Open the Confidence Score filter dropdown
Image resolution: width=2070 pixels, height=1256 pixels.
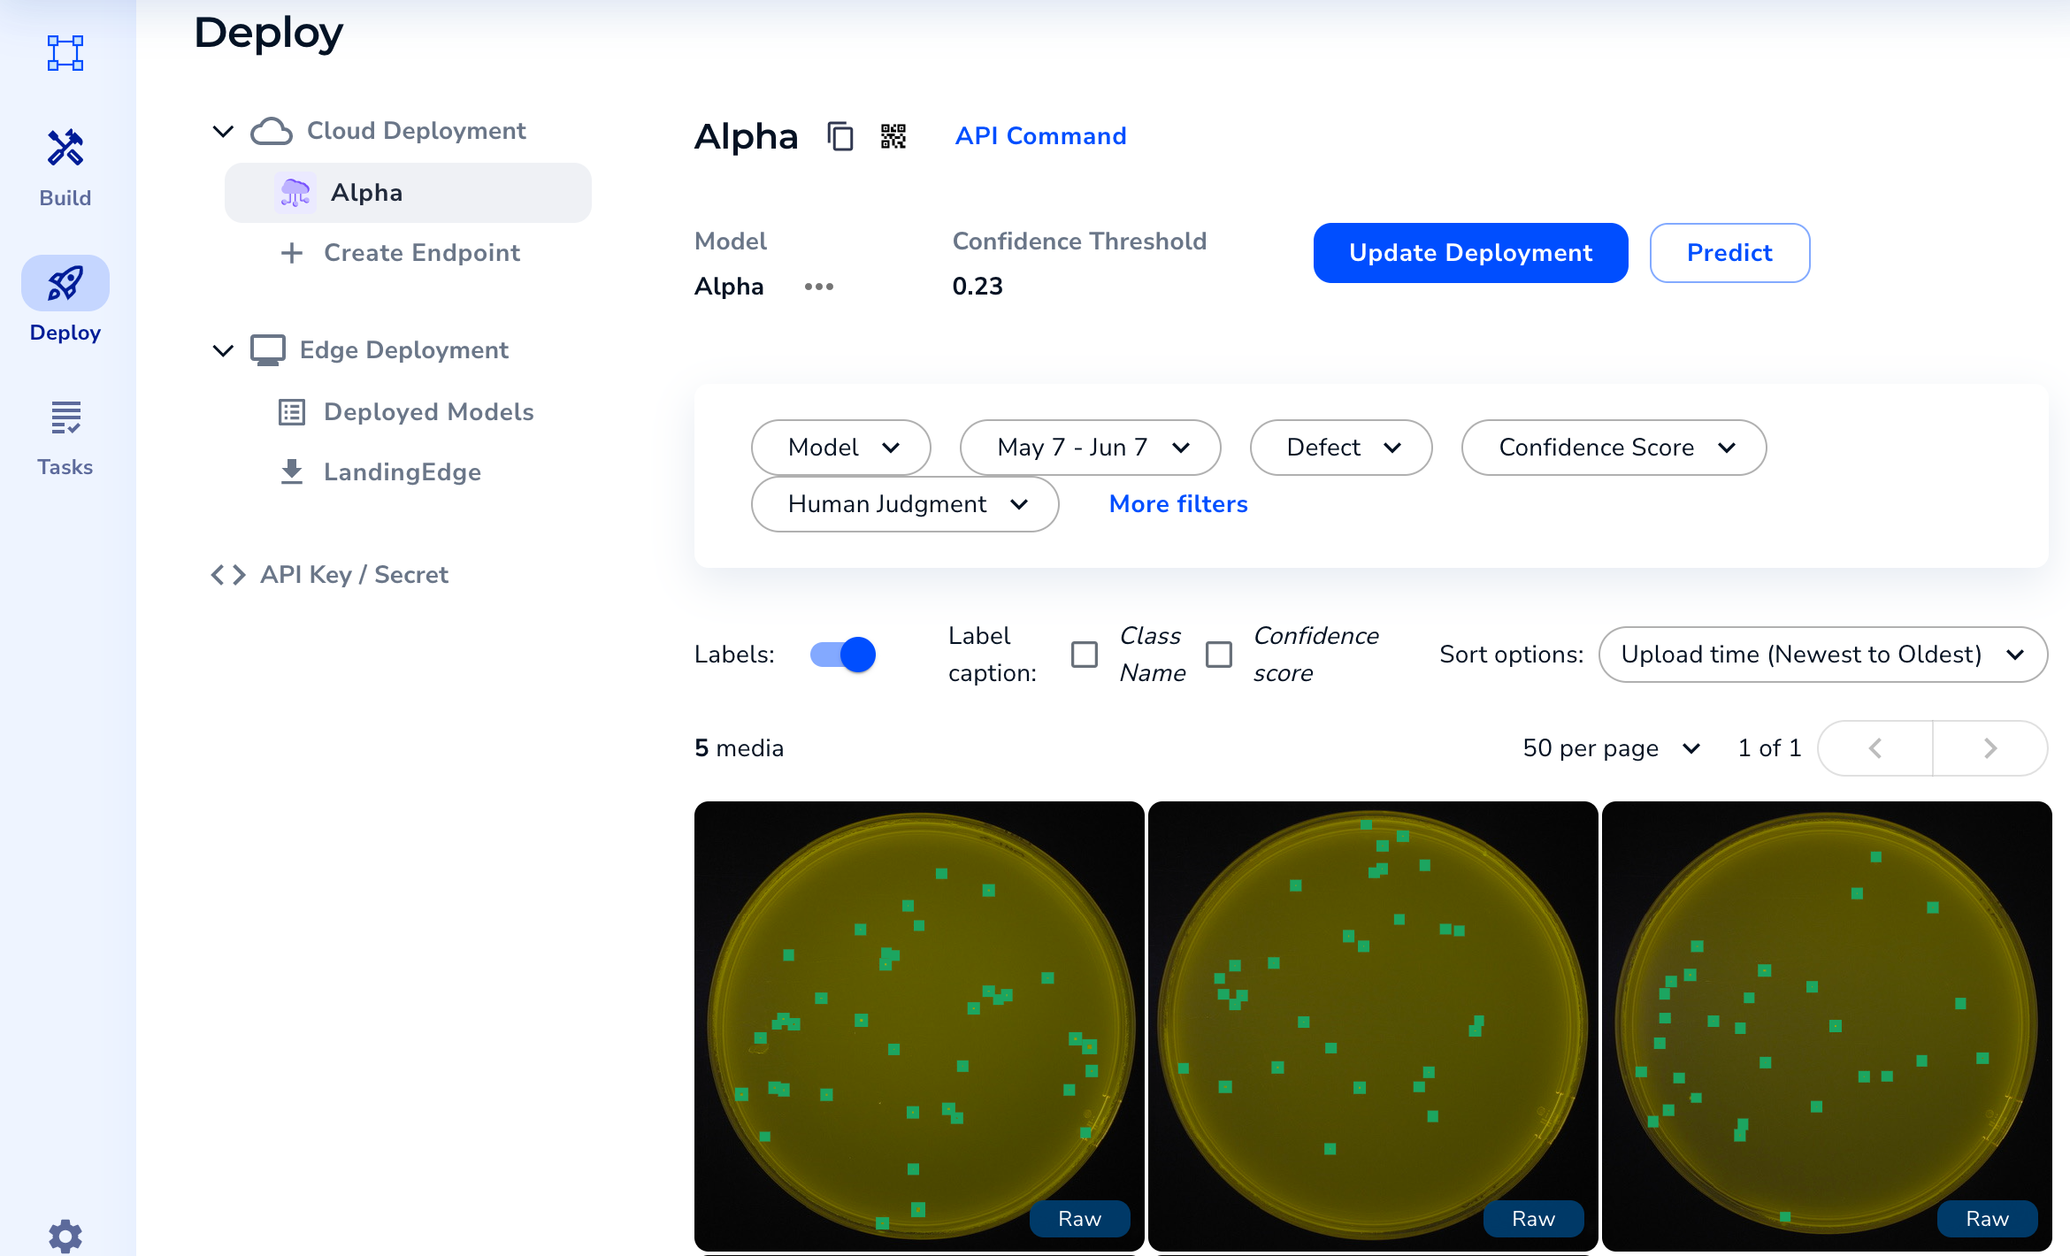pyautogui.click(x=1614, y=448)
